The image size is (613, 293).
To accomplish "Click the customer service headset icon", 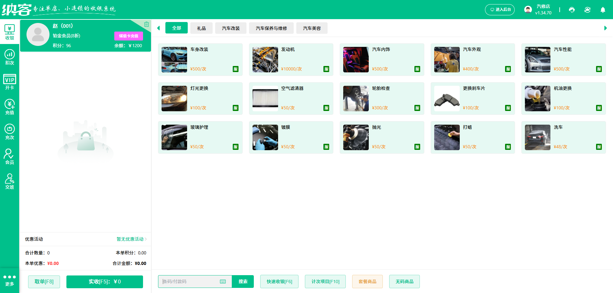I will [572, 10].
